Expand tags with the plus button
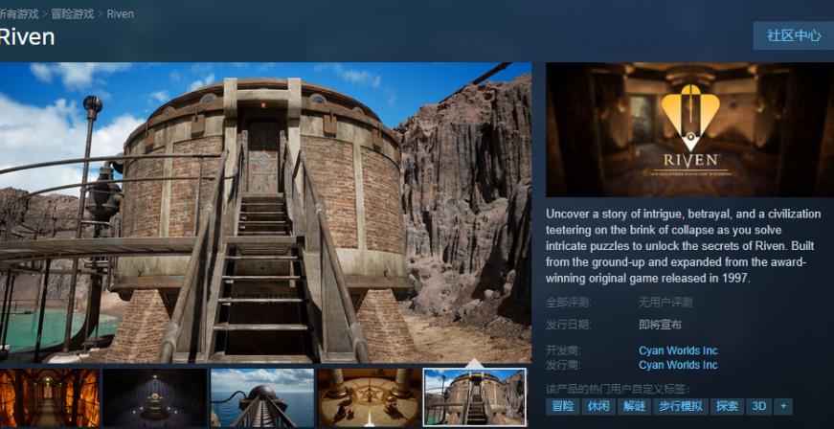Screen dimensions: 834x429 coord(783,406)
